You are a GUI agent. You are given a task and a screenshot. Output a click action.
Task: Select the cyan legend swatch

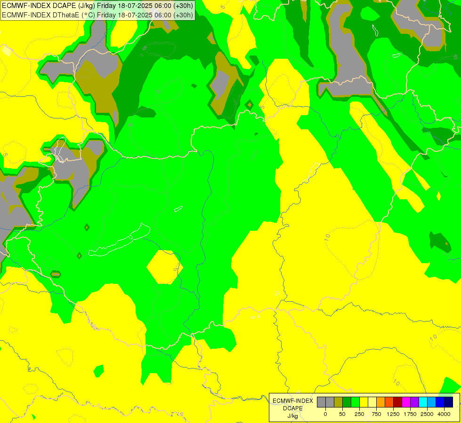click(x=423, y=402)
